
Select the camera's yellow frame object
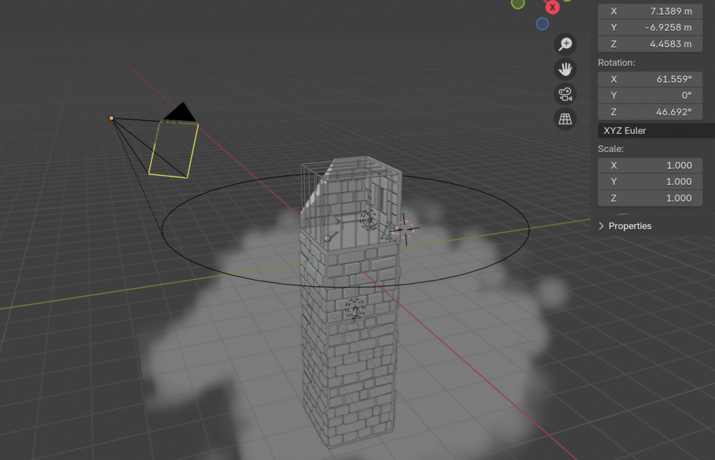coord(174,149)
